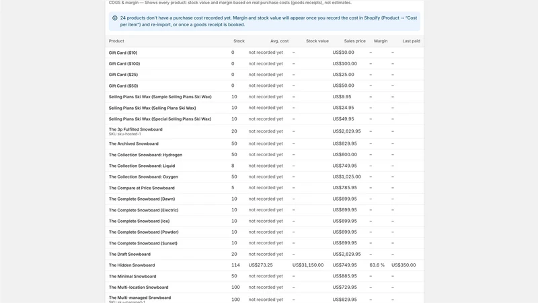Select The Multi-location Snowboard product
The image size is (538, 303).
coord(139,288)
